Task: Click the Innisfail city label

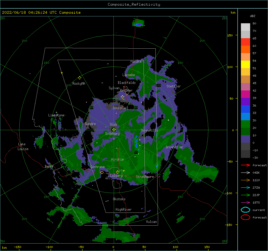Action: point(120,108)
